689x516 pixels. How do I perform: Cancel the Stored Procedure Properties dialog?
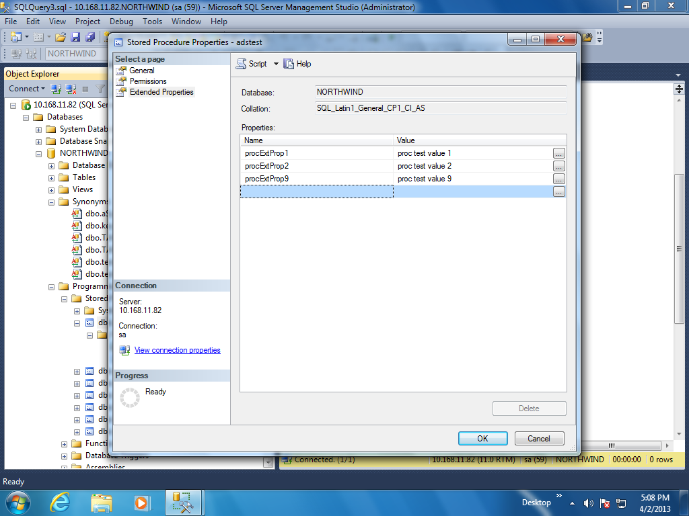click(x=539, y=438)
